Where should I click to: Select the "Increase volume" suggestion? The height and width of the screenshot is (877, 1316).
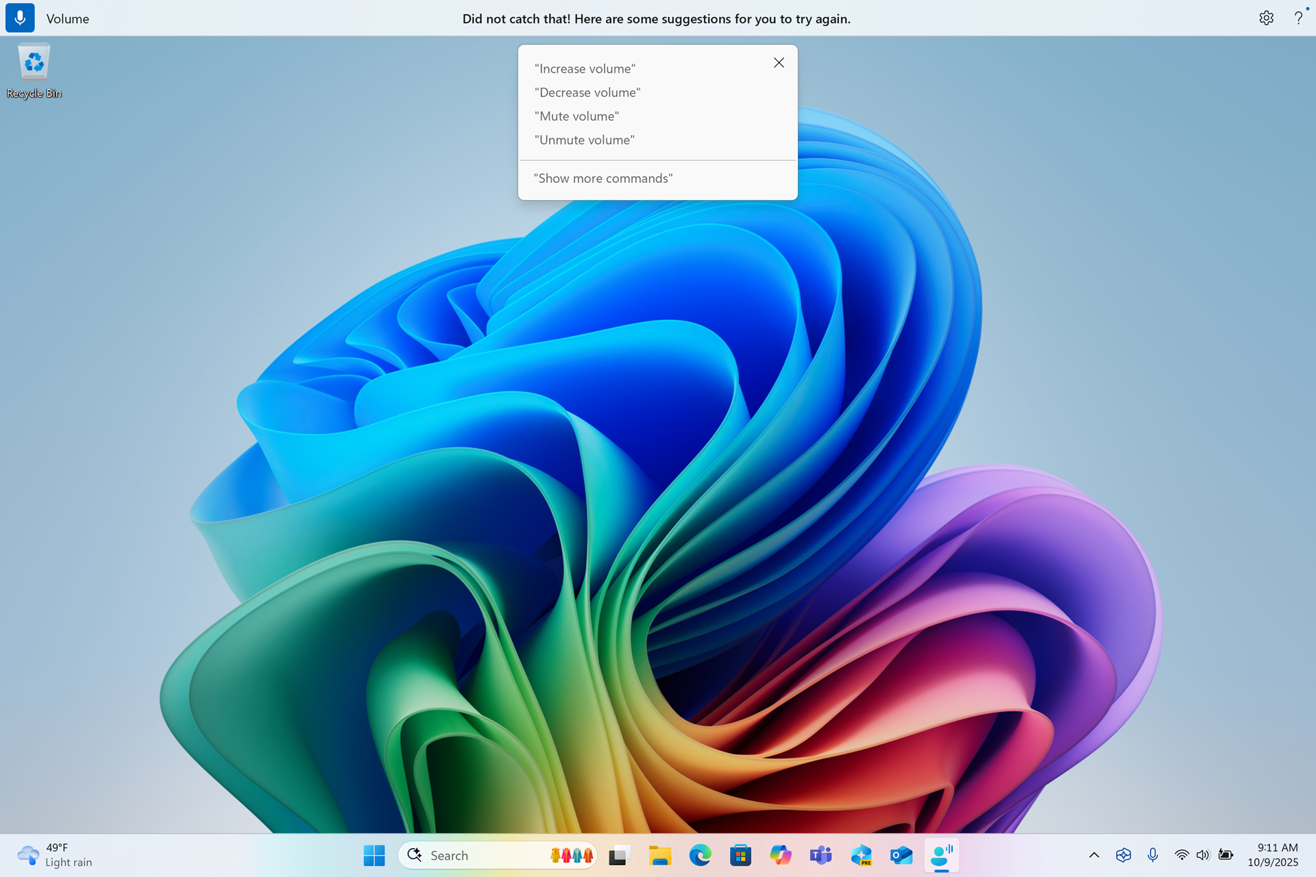[584, 68]
